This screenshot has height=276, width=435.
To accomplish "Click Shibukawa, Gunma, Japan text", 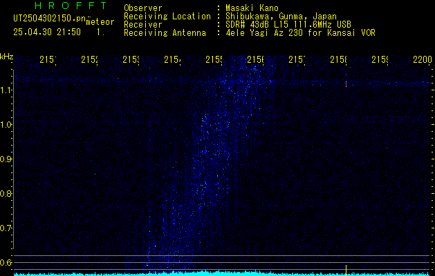I will pos(281,17).
